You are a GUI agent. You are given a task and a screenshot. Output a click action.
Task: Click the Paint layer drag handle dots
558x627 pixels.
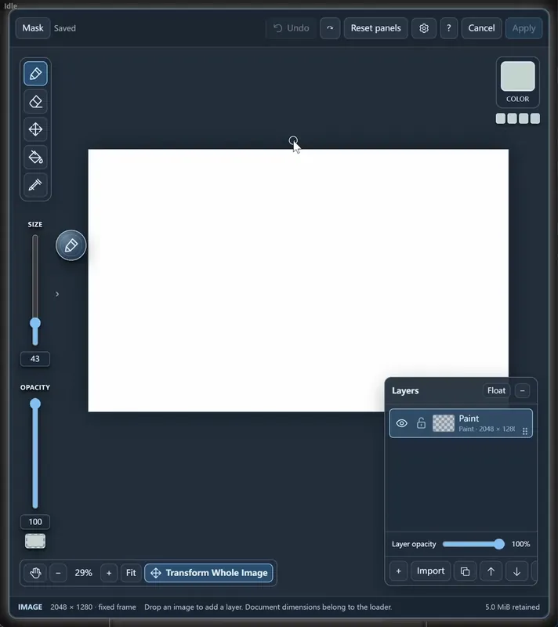525,431
